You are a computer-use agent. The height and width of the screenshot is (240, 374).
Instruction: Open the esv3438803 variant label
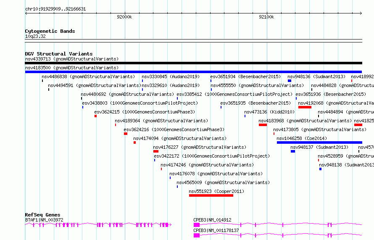click(140, 103)
